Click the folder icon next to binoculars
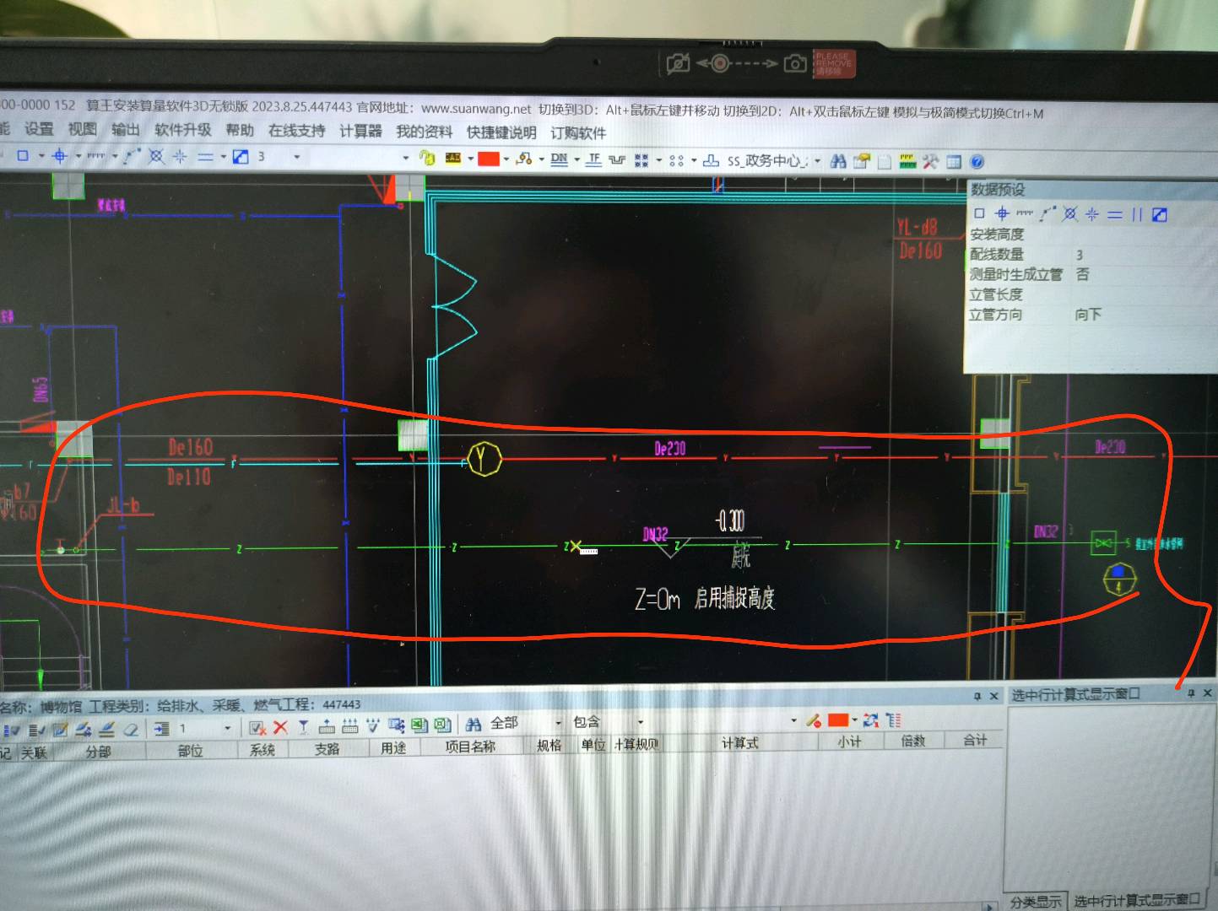The image size is (1218, 911). click(x=862, y=161)
